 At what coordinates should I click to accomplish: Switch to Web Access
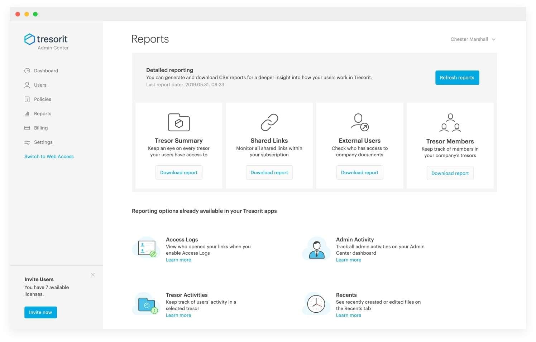click(49, 157)
